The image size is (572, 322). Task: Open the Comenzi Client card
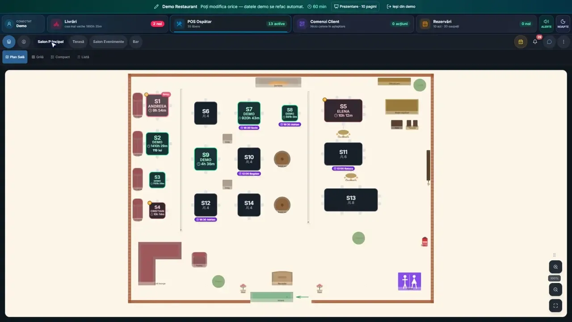(x=353, y=24)
